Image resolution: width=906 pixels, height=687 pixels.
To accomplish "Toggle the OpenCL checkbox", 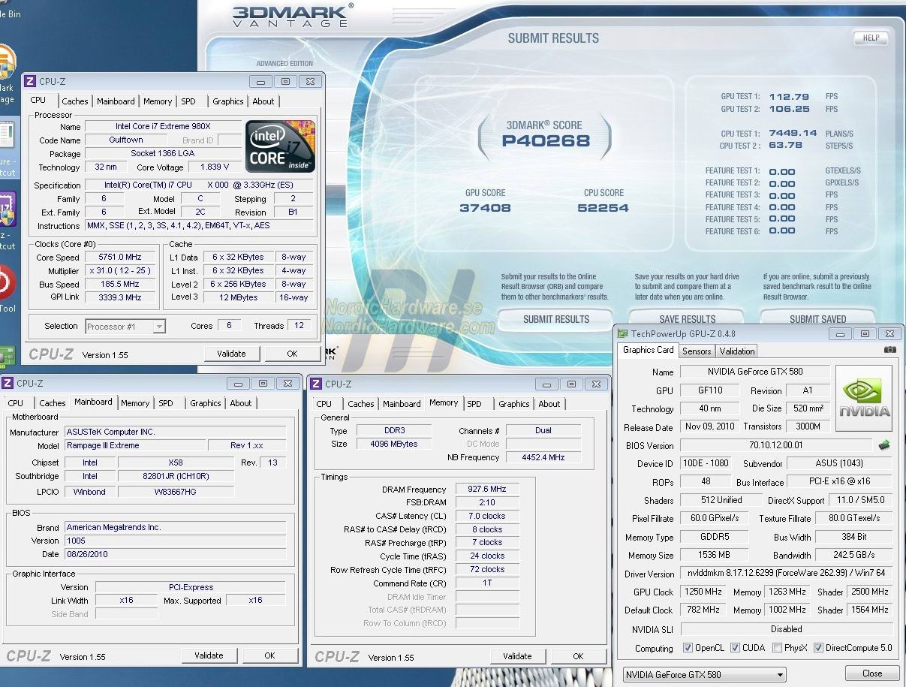I will tap(688, 648).
